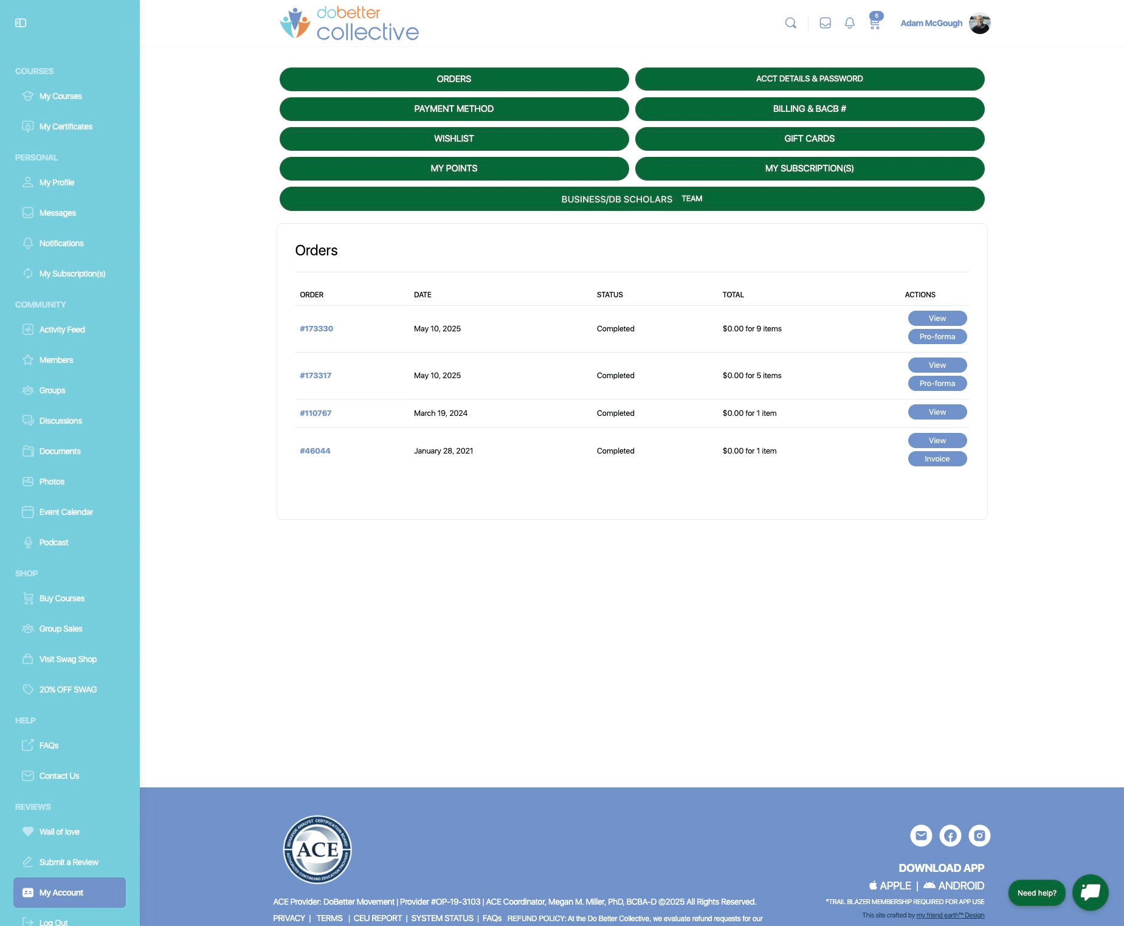The image size is (1124, 926).
Task: Switch to Payment Method tab
Action: pyautogui.click(x=453, y=109)
